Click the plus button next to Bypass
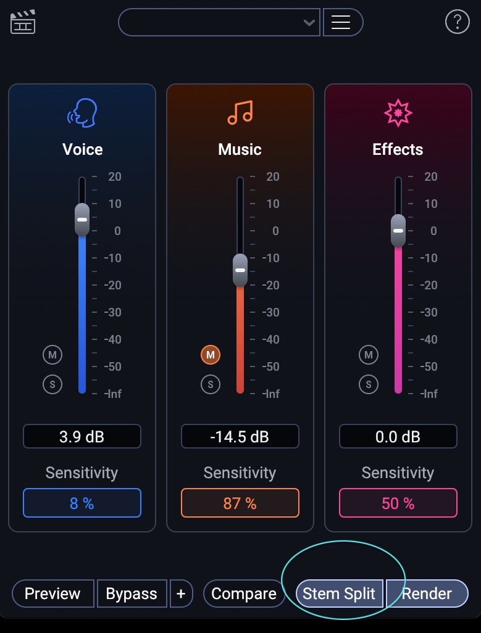This screenshot has height=633, width=481. (181, 594)
